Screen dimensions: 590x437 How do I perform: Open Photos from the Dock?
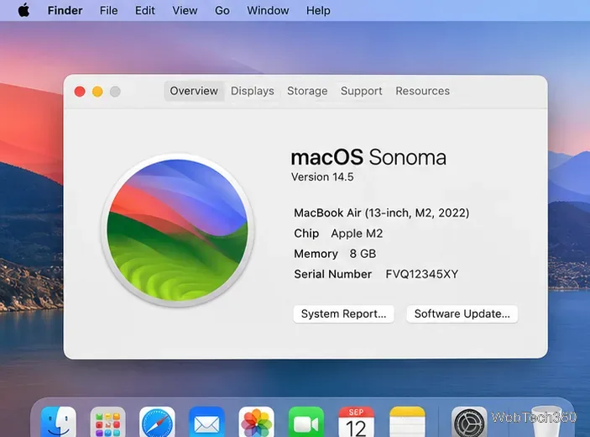(256, 422)
